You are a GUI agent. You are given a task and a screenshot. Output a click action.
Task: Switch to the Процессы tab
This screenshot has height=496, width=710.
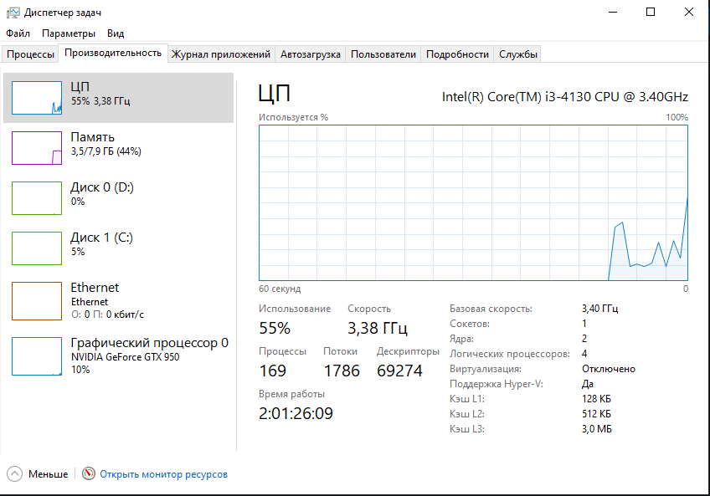(x=31, y=54)
